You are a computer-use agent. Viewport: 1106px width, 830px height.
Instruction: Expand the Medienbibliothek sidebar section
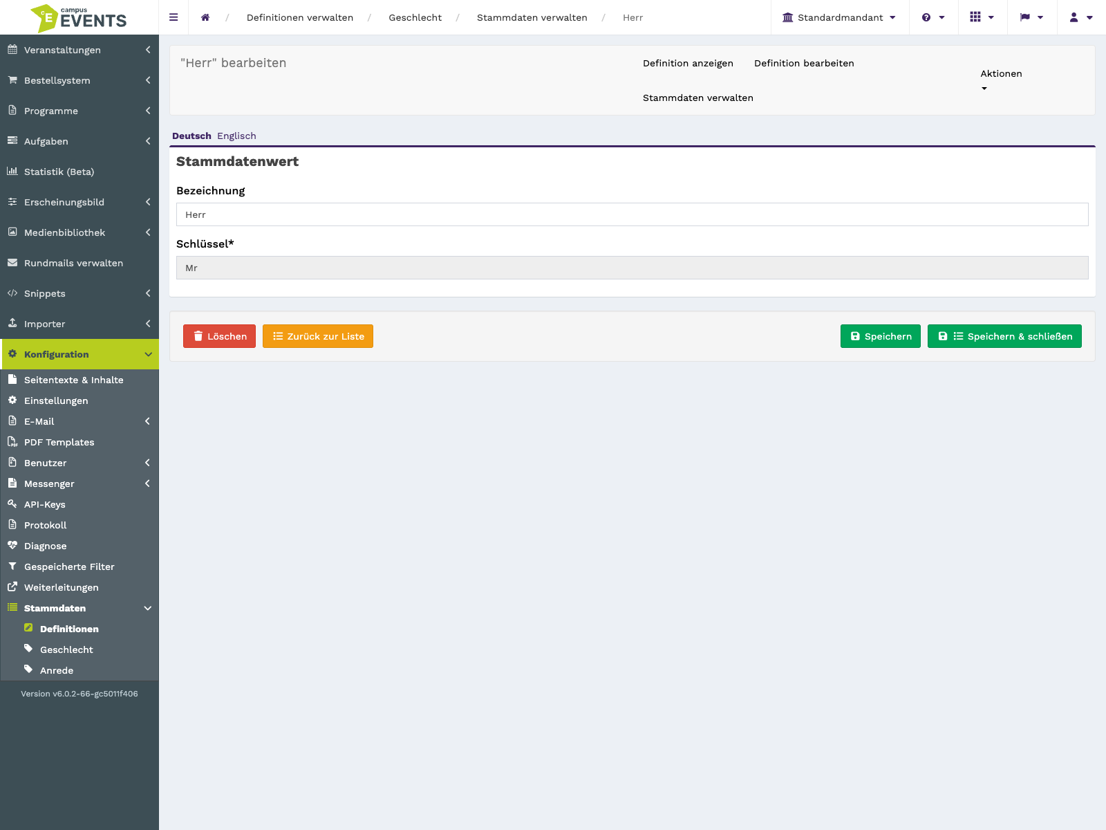click(x=79, y=232)
